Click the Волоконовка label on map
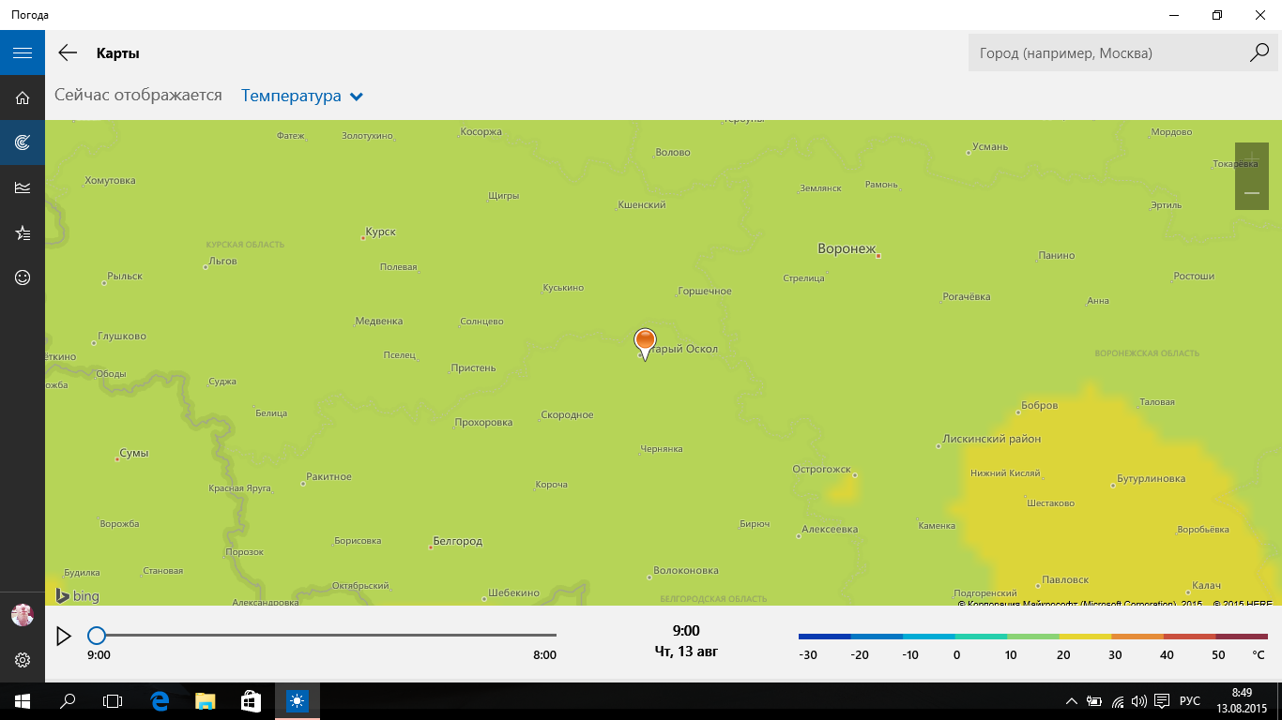1282x720 pixels. [x=686, y=571]
